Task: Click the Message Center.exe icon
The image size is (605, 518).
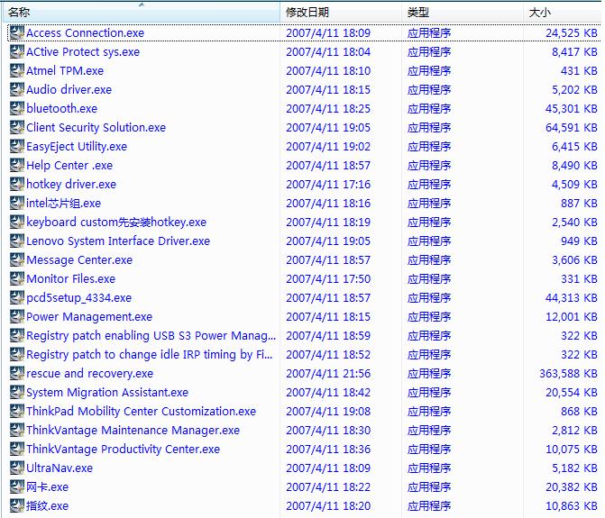Action: pos(16,259)
